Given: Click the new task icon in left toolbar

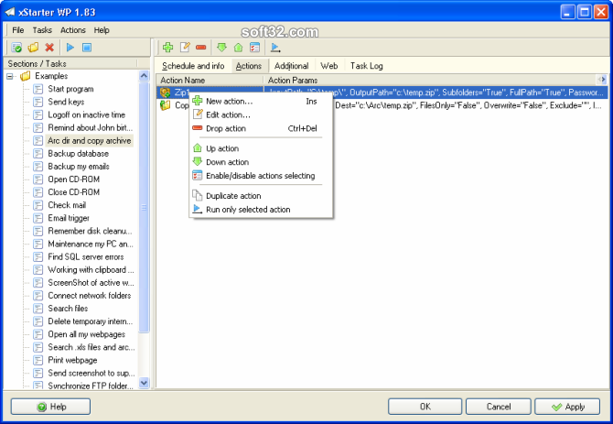Looking at the screenshot, I should 16,48.
